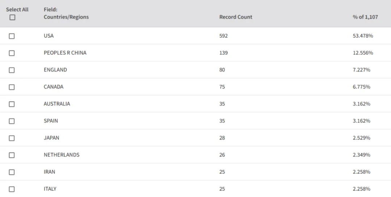Check the NETHERLANDS checkbox
This screenshot has height=197, width=391.
12,155
